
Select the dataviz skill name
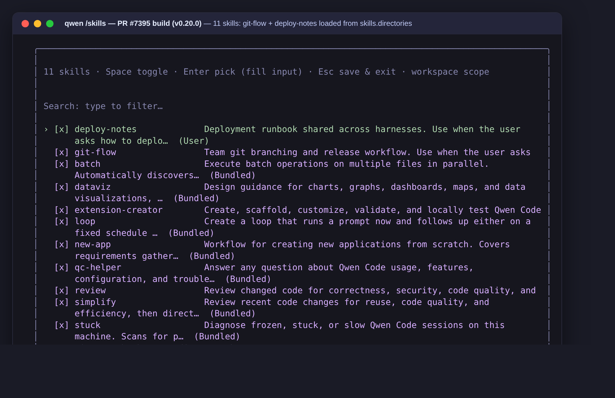pos(93,187)
